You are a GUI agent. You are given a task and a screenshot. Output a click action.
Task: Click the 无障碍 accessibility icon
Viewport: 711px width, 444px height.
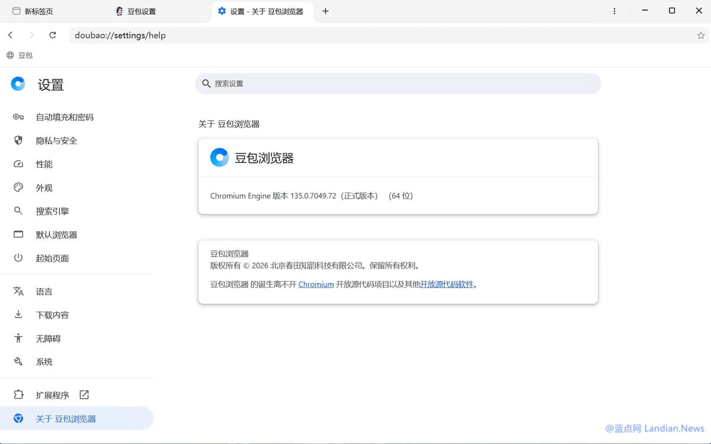pos(18,338)
